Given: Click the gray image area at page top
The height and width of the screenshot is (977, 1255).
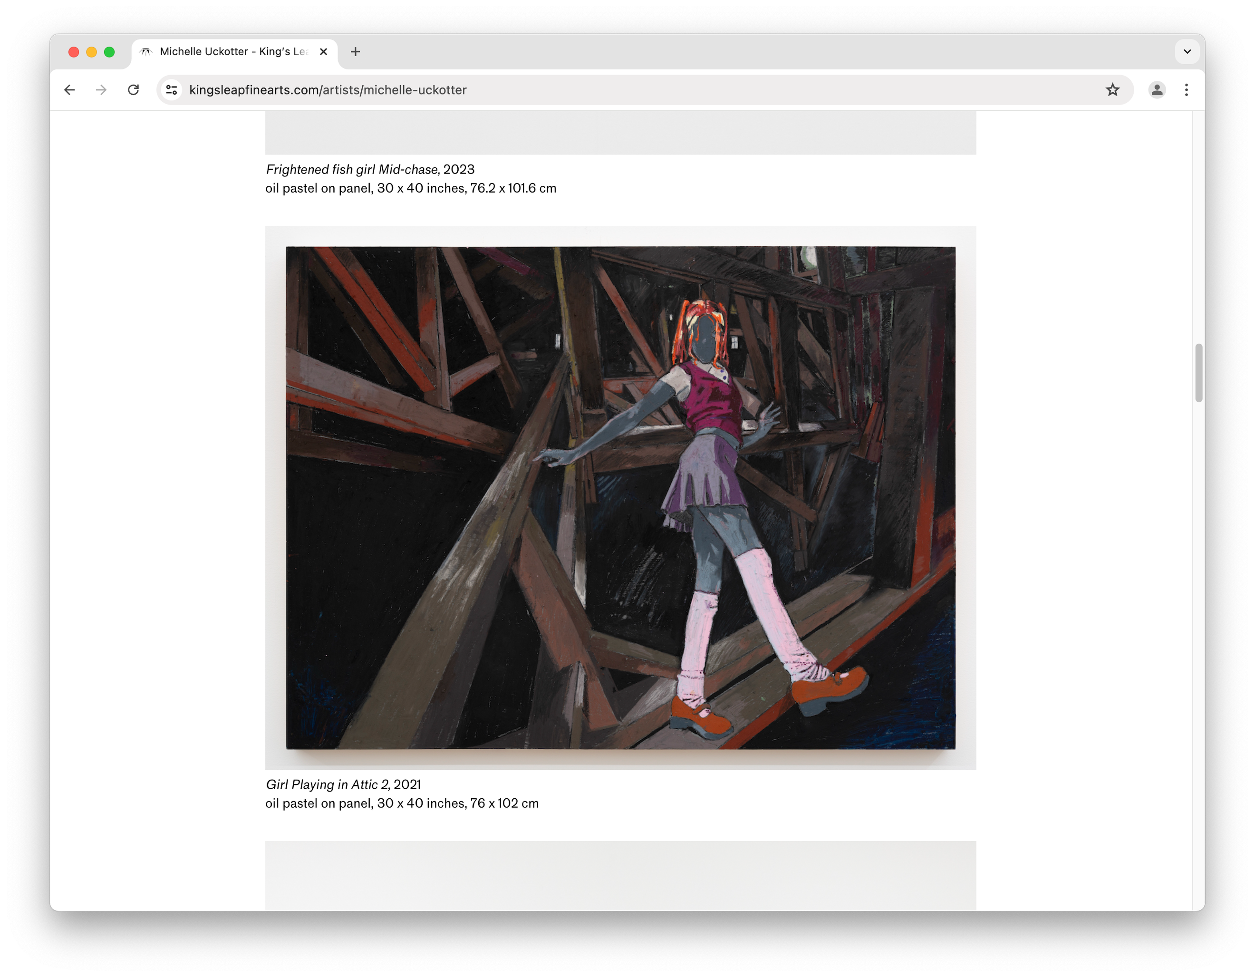Looking at the screenshot, I should [620, 133].
